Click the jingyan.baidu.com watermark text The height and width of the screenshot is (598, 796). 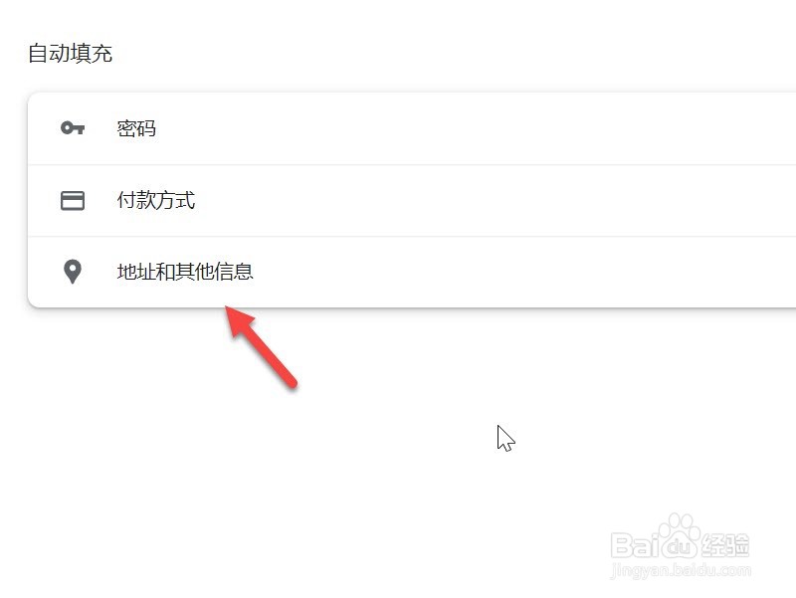(x=681, y=570)
